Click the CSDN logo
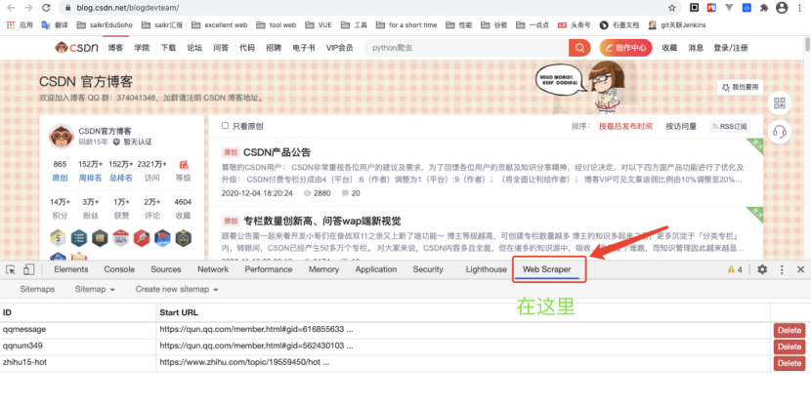811x406 pixels. click(x=76, y=48)
